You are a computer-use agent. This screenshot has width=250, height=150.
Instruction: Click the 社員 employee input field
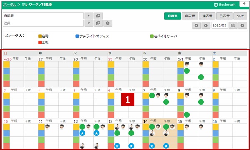[43, 23]
